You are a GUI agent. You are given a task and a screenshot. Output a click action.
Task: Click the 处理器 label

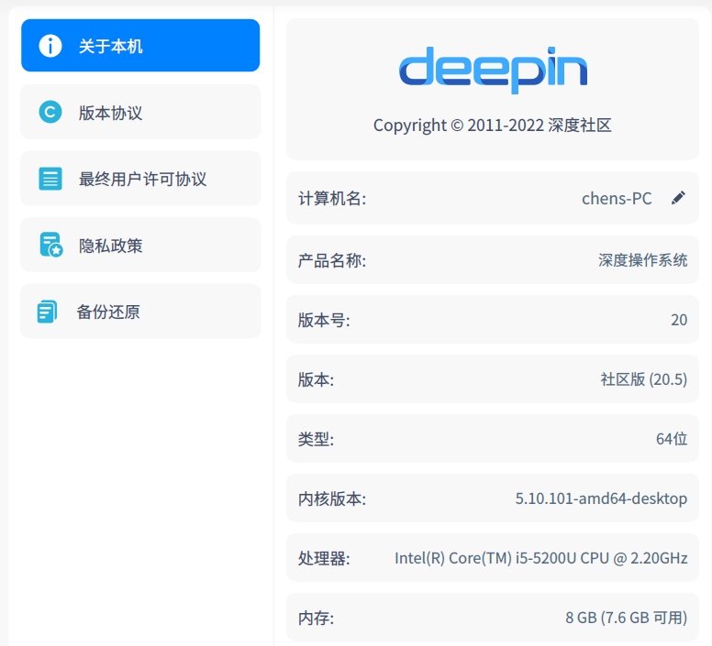(324, 558)
